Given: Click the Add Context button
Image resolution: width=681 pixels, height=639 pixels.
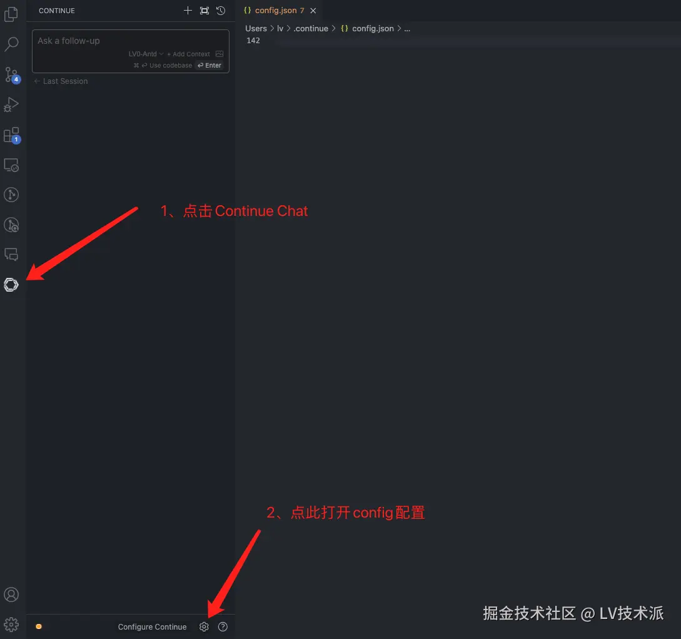Looking at the screenshot, I should [x=188, y=54].
